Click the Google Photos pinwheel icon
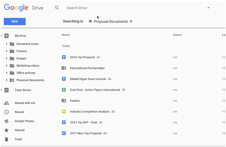Viewport: 226px width, 147px height. pyautogui.click(x=6, y=121)
